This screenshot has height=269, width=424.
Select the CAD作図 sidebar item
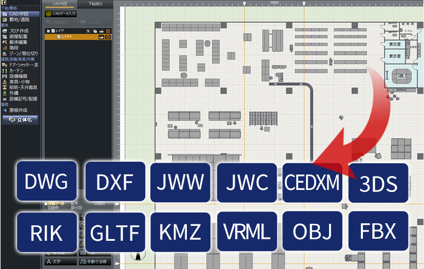20,14
